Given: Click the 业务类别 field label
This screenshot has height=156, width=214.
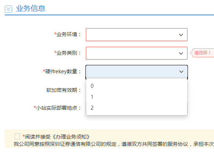Looking at the screenshot, I should [67, 53].
